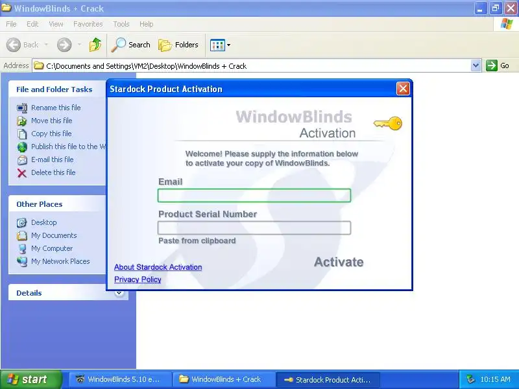Open the View menu

(56, 24)
